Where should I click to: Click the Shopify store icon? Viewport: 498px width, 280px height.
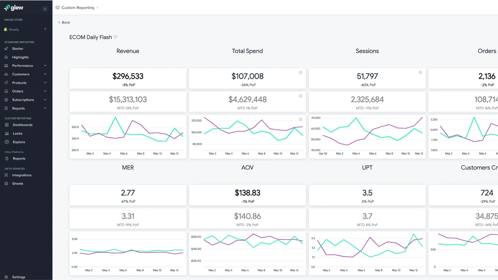click(x=6, y=29)
